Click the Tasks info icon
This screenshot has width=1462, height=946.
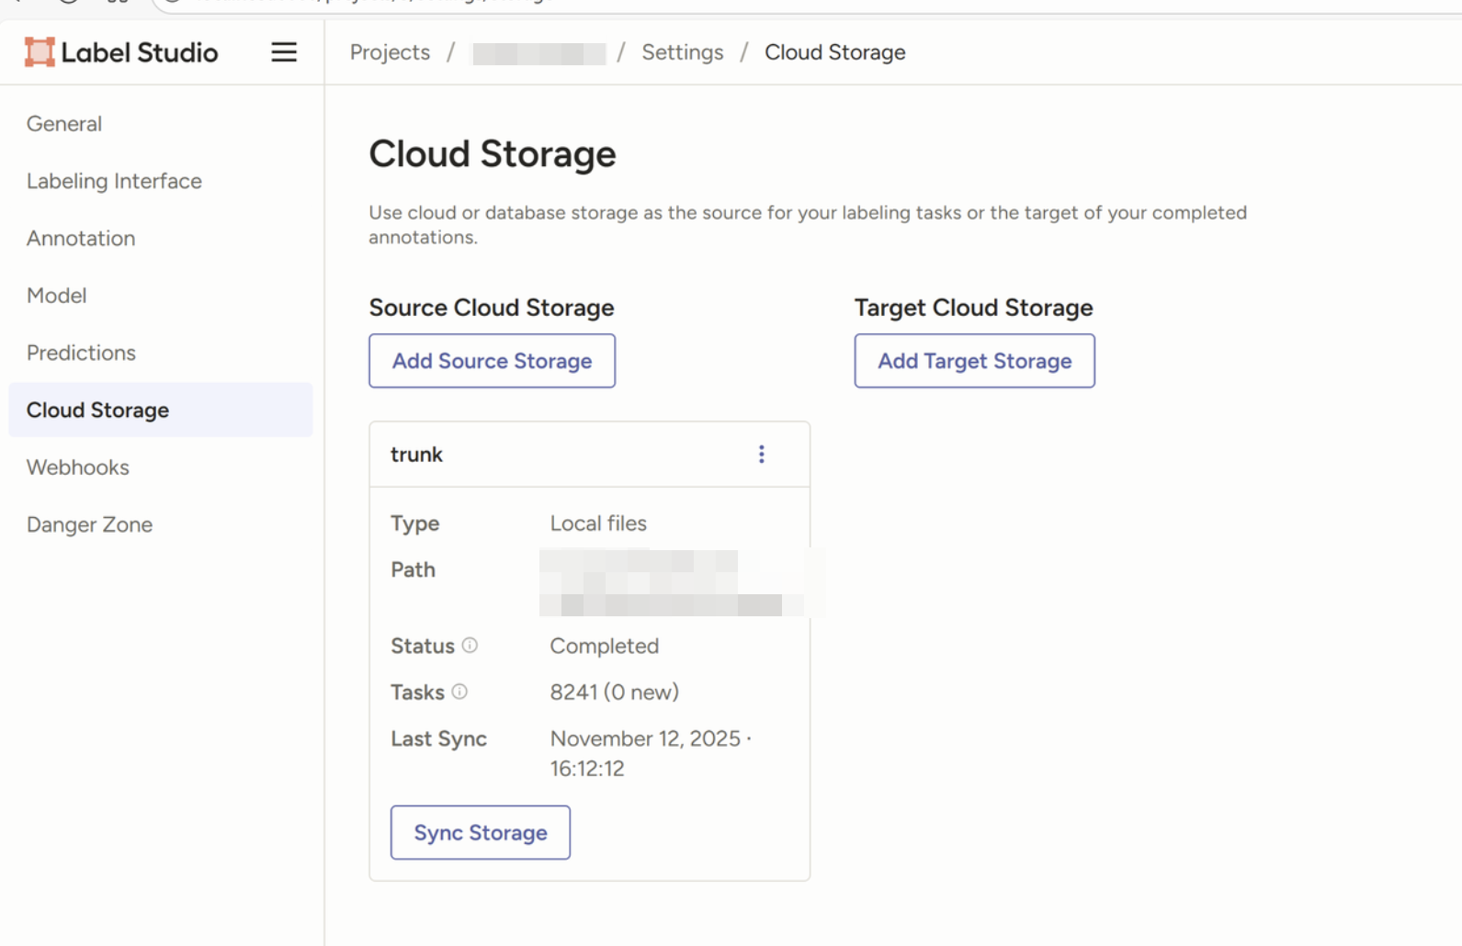click(x=459, y=692)
